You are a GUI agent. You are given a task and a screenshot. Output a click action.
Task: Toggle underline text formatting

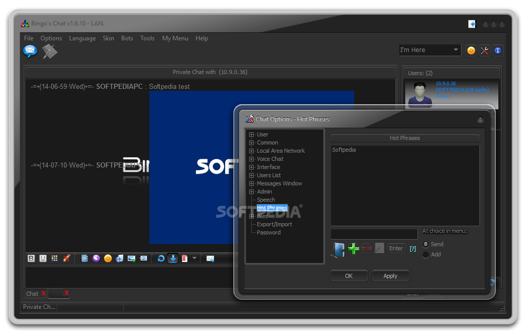pos(43,258)
